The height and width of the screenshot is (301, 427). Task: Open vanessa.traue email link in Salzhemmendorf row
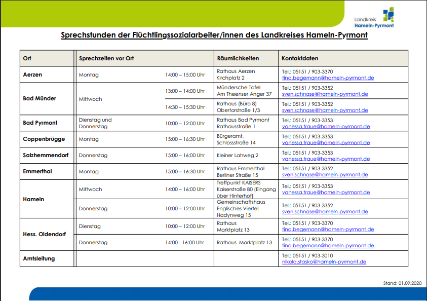326,159
